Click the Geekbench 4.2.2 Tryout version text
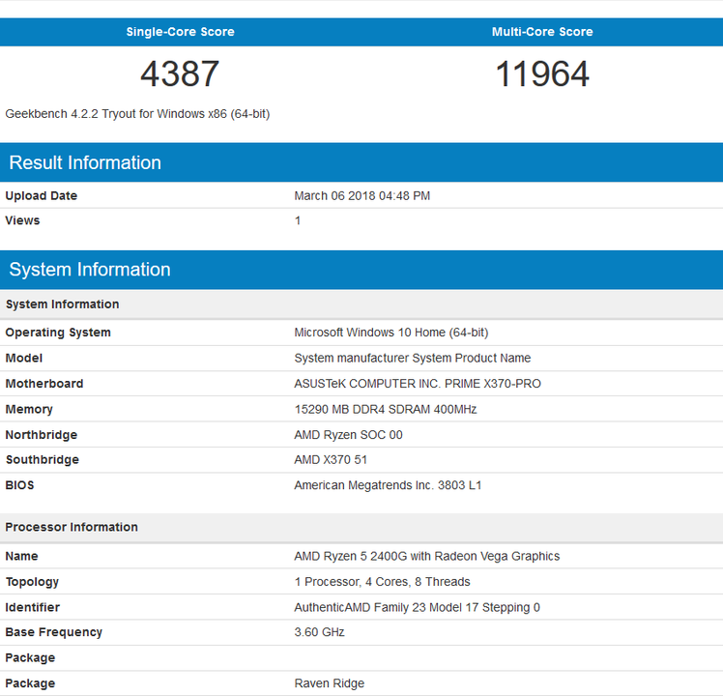 [137, 114]
